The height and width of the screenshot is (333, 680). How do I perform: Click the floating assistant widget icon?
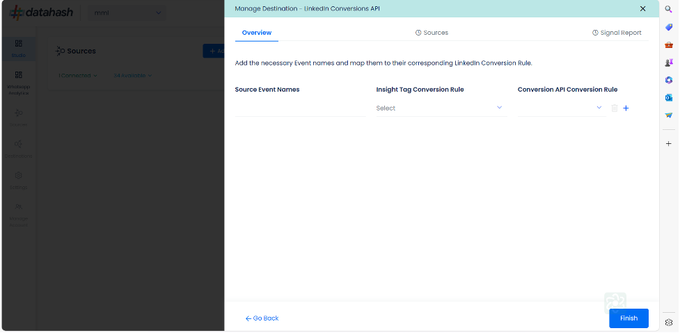click(615, 303)
